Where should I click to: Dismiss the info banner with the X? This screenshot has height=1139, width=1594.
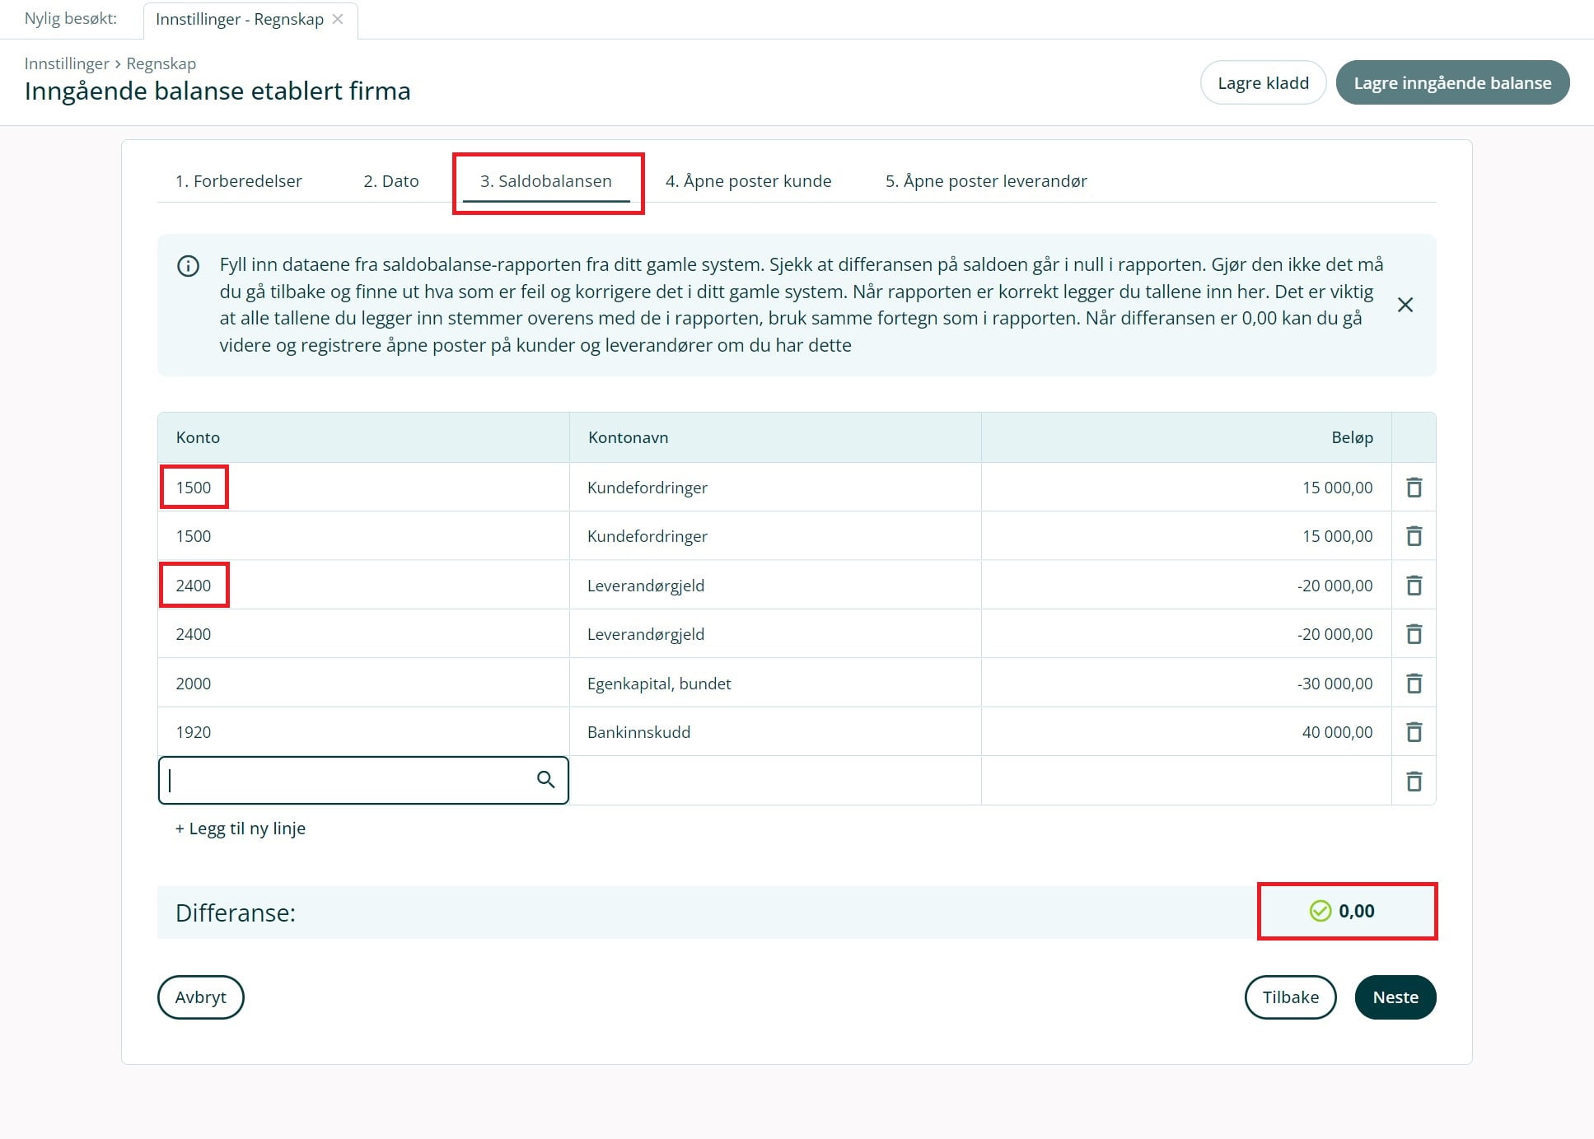coord(1405,305)
